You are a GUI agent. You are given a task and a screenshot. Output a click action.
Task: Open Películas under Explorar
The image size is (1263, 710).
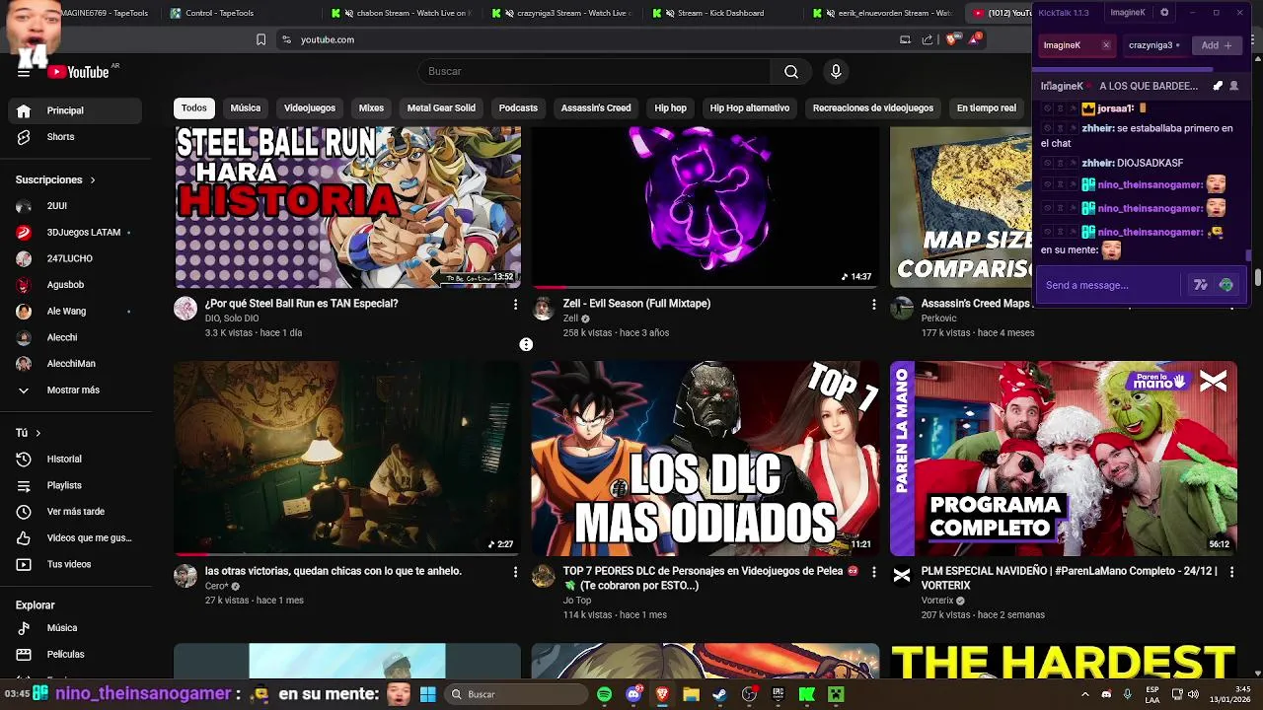coord(75,654)
